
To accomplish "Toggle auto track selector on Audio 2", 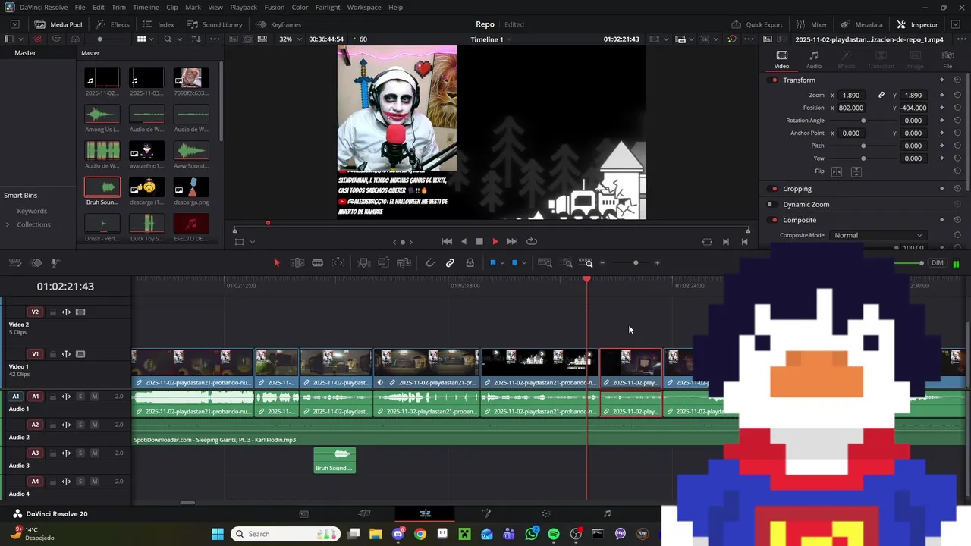I will point(66,425).
